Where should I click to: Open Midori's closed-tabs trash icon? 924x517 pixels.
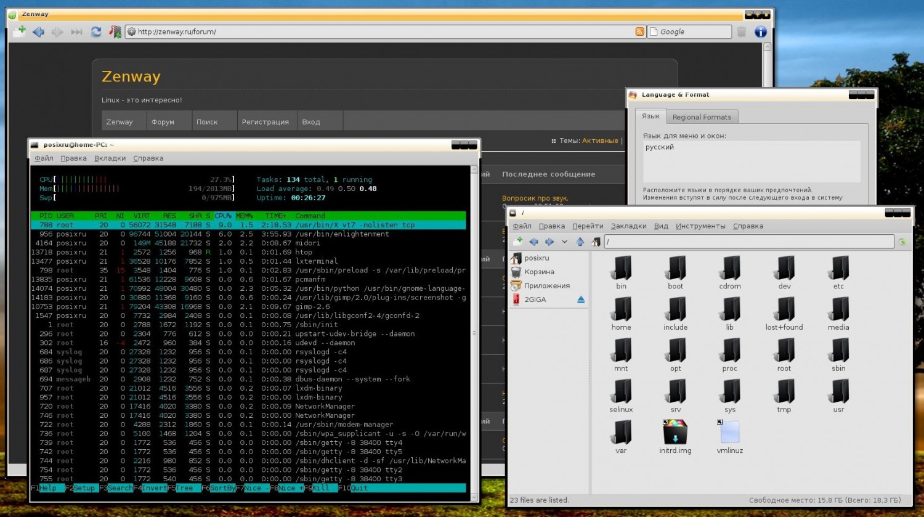coord(742,31)
